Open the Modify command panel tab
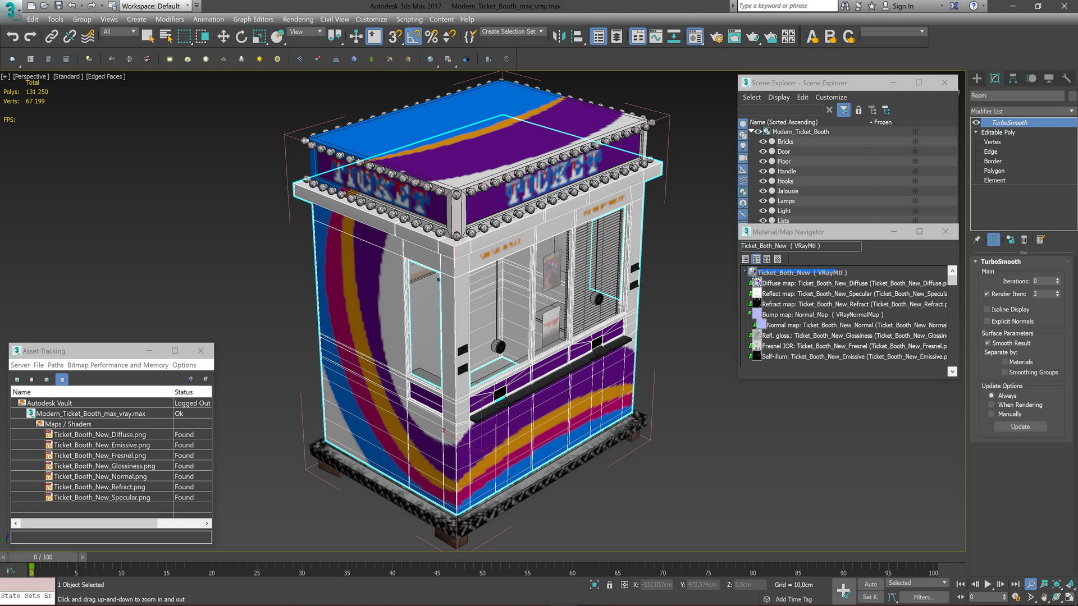 coord(995,79)
